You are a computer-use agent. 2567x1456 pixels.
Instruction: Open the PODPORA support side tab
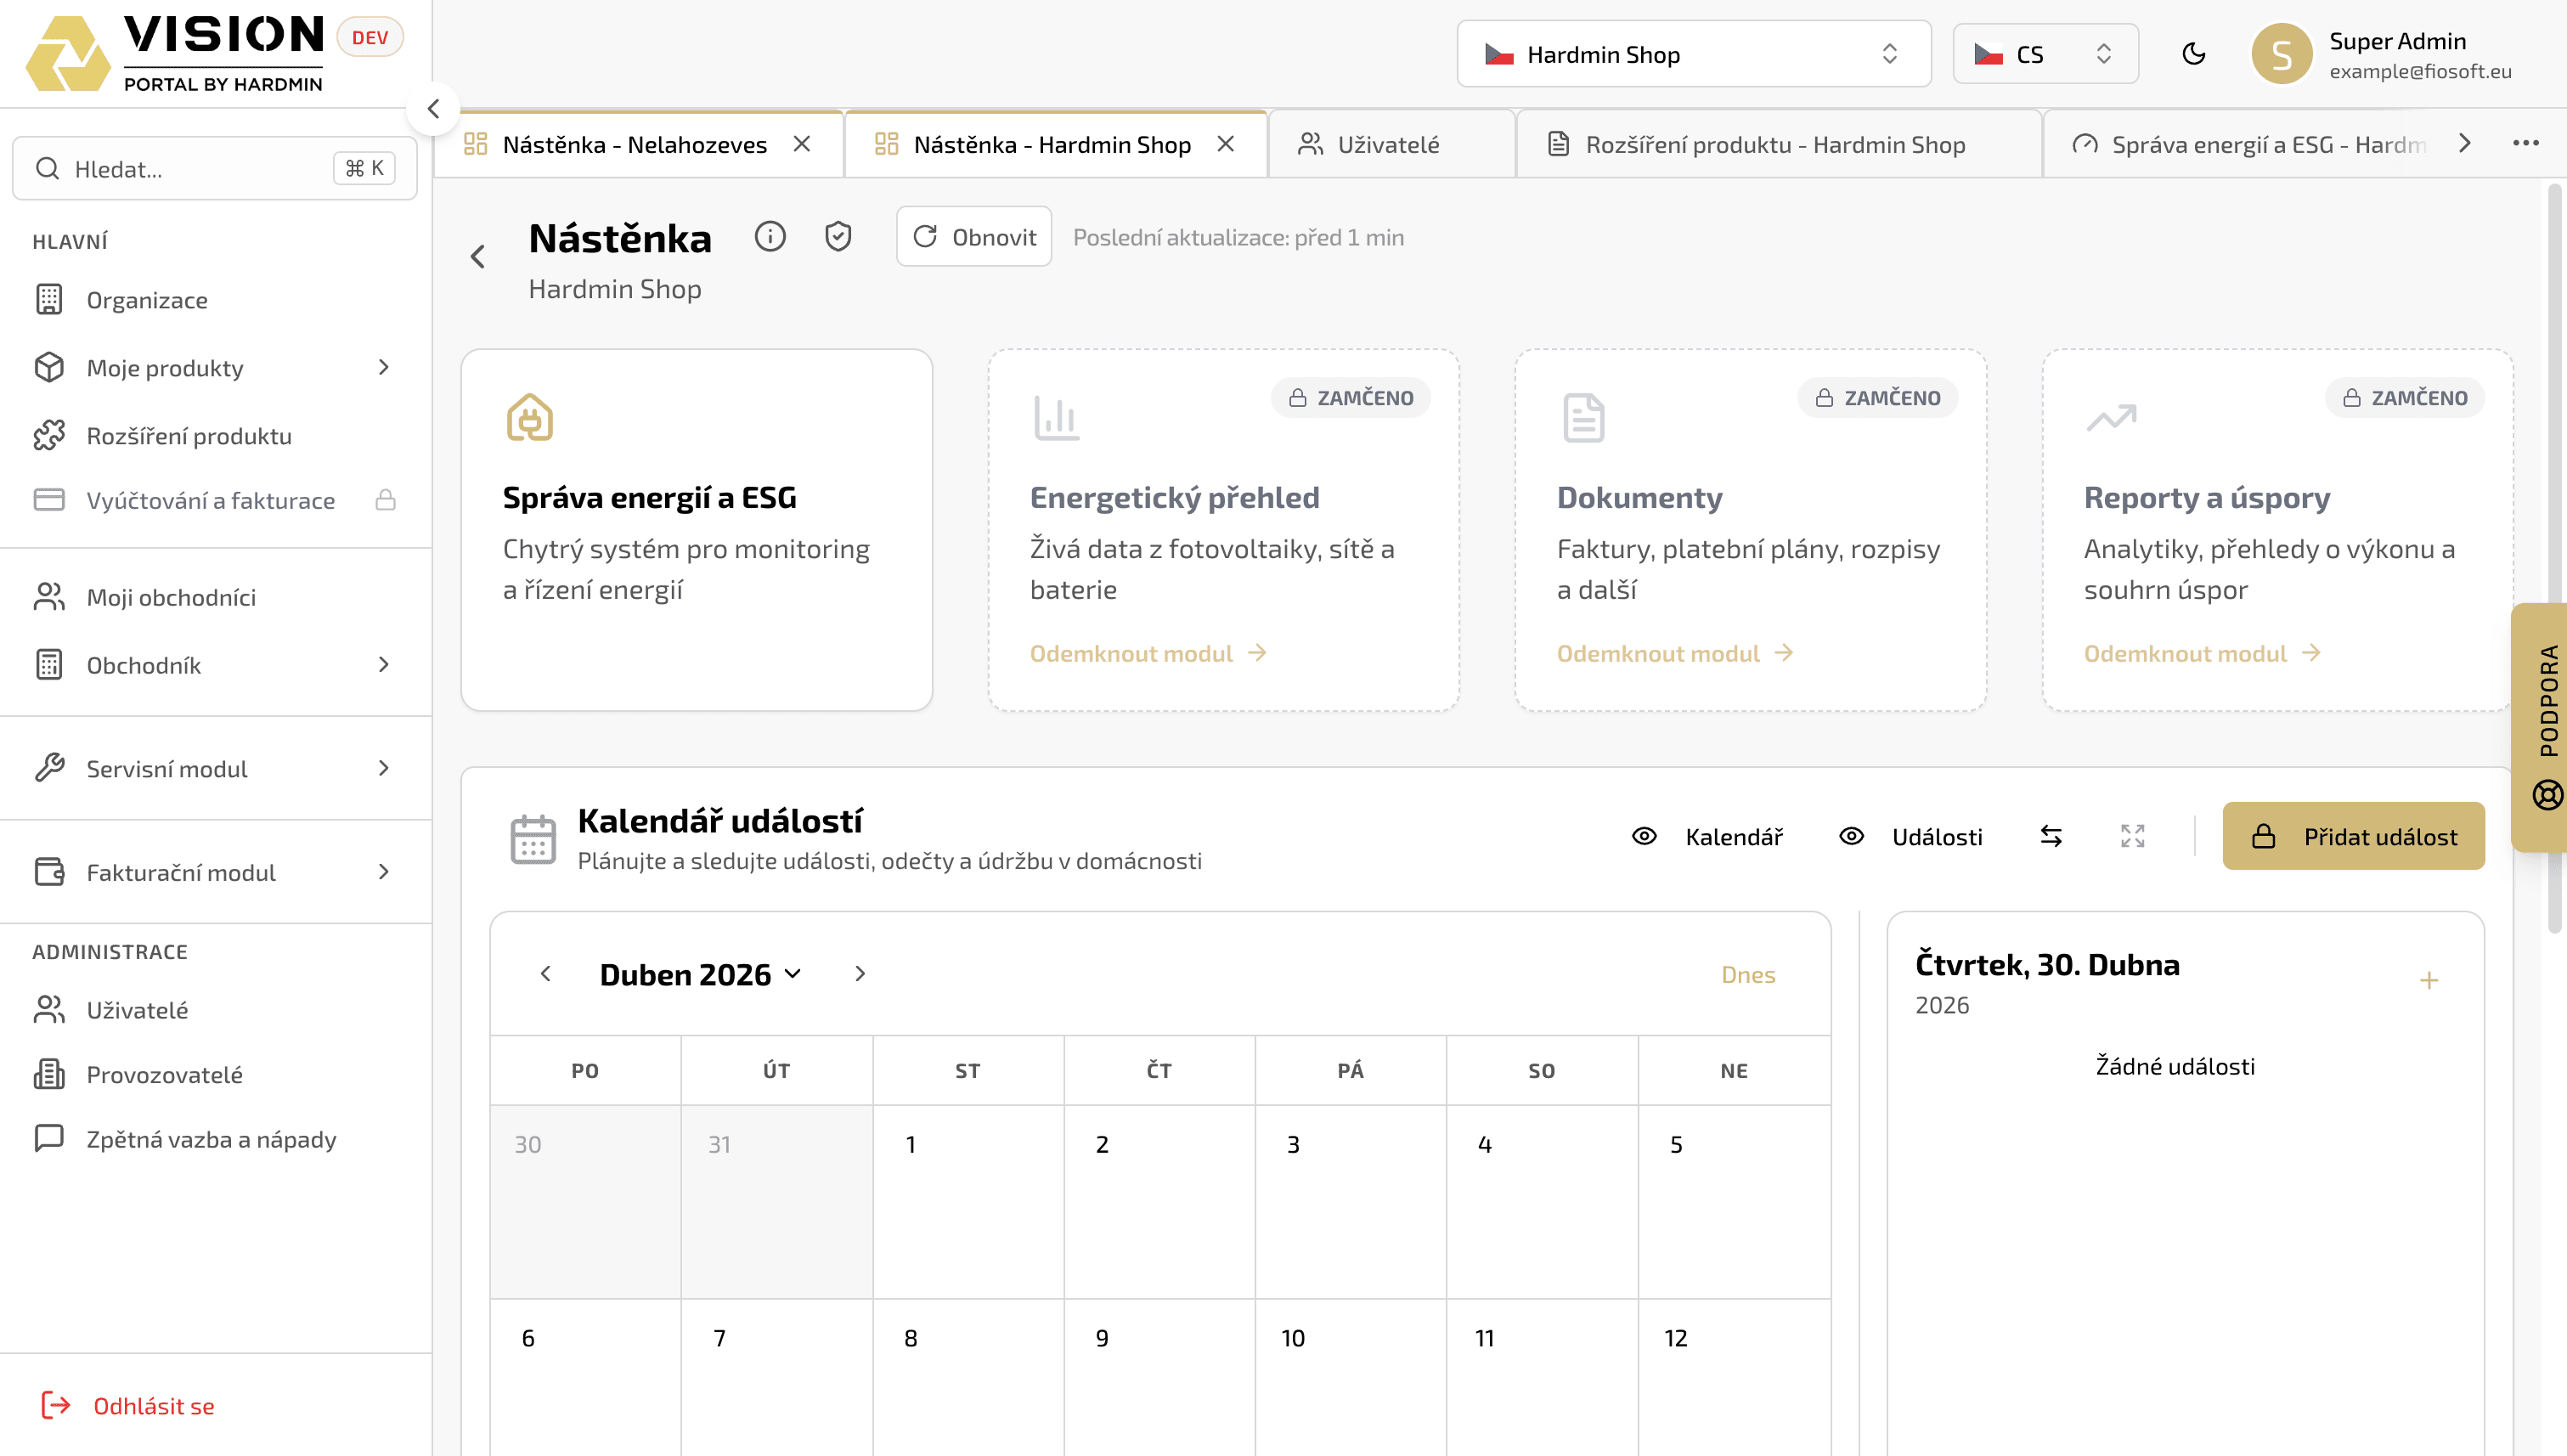pyautogui.click(x=2540, y=727)
